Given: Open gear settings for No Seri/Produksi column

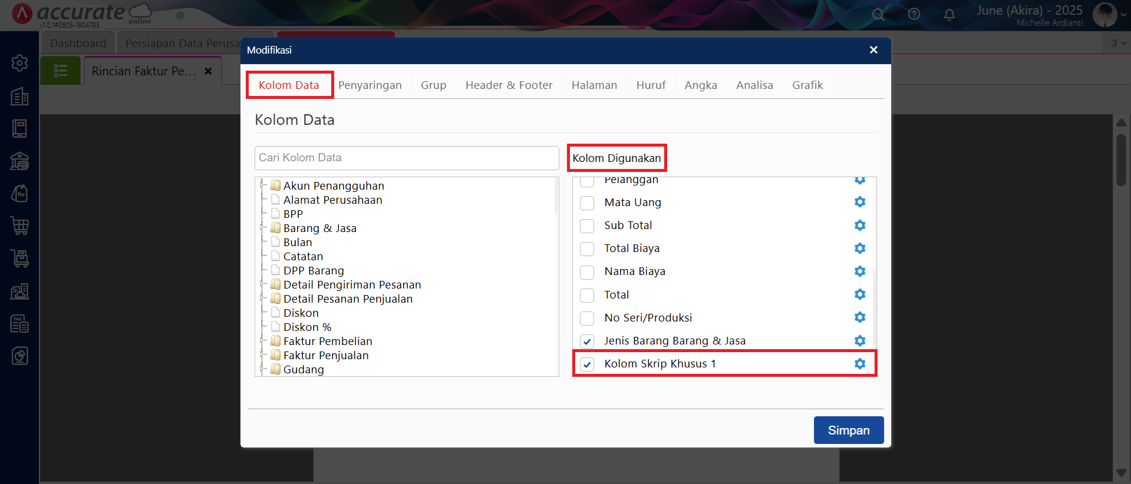Looking at the screenshot, I should (860, 317).
